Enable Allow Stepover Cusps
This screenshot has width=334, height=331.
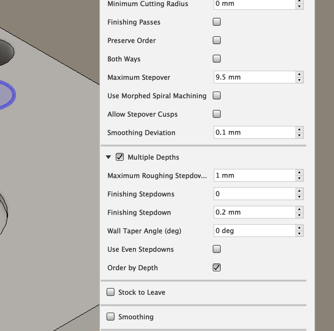coord(217,114)
